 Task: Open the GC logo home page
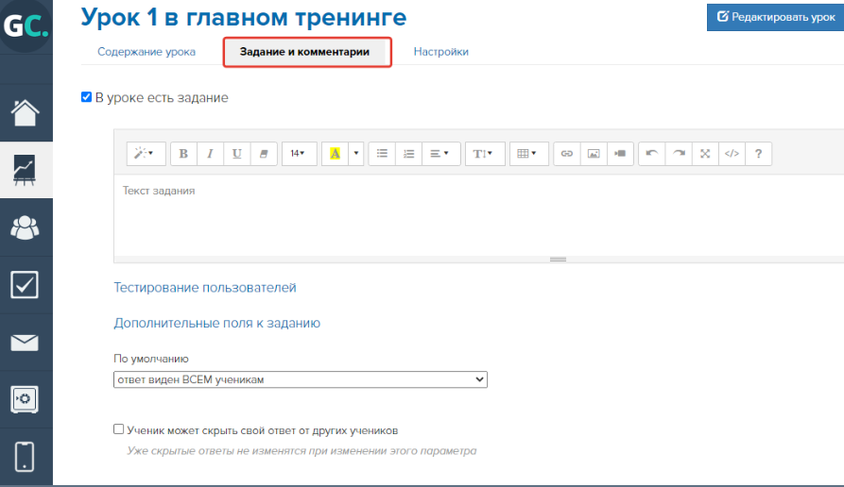[26, 25]
